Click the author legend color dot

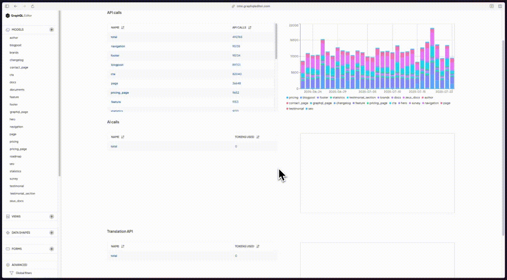pyautogui.click(x=423, y=98)
